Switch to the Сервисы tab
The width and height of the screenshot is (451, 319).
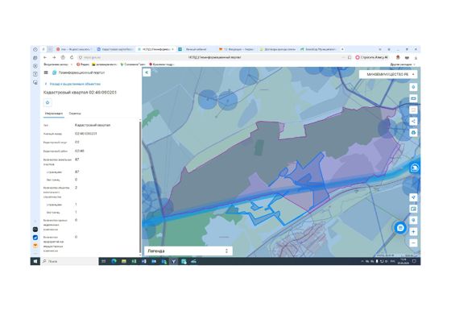pyautogui.click(x=75, y=114)
